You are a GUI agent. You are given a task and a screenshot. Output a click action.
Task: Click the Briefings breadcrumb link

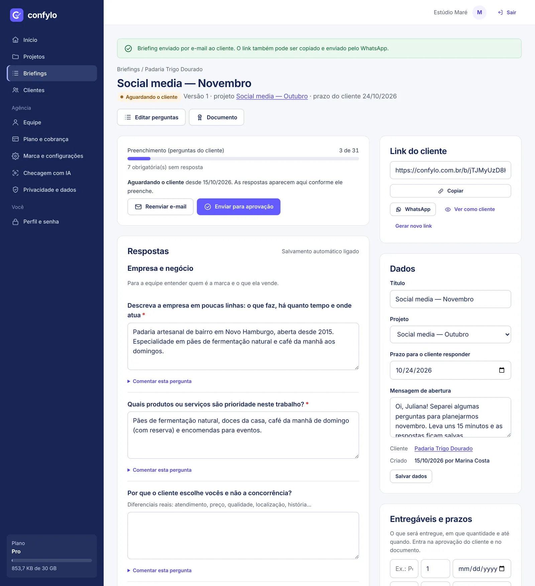pyautogui.click(x=128, y=69)
